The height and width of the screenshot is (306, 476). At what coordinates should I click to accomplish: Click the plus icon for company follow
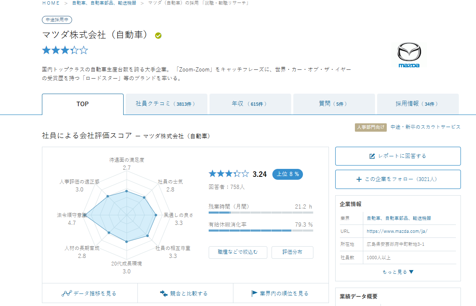[359, 179]
